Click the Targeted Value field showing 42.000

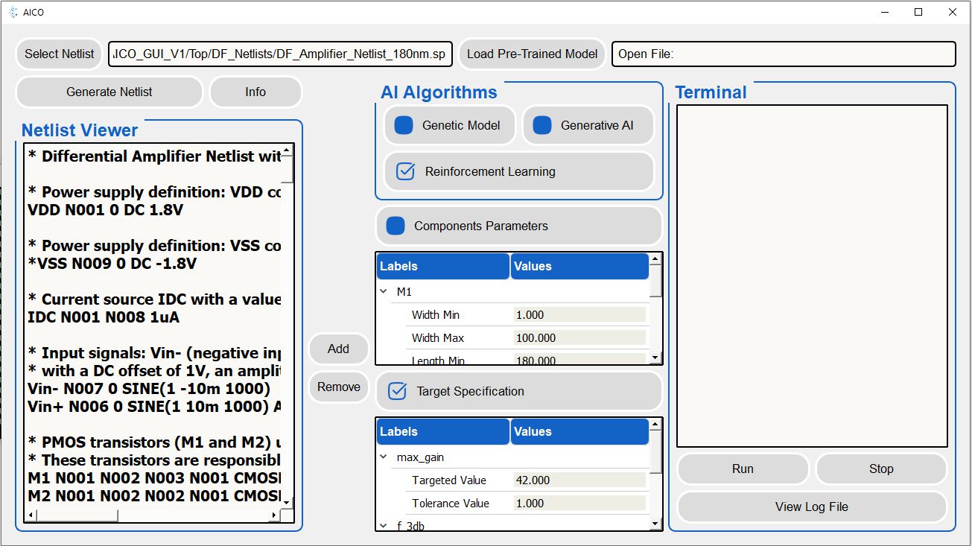579,480
